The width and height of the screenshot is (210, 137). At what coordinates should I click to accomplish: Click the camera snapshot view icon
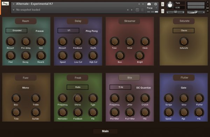[x=149, y=4]
